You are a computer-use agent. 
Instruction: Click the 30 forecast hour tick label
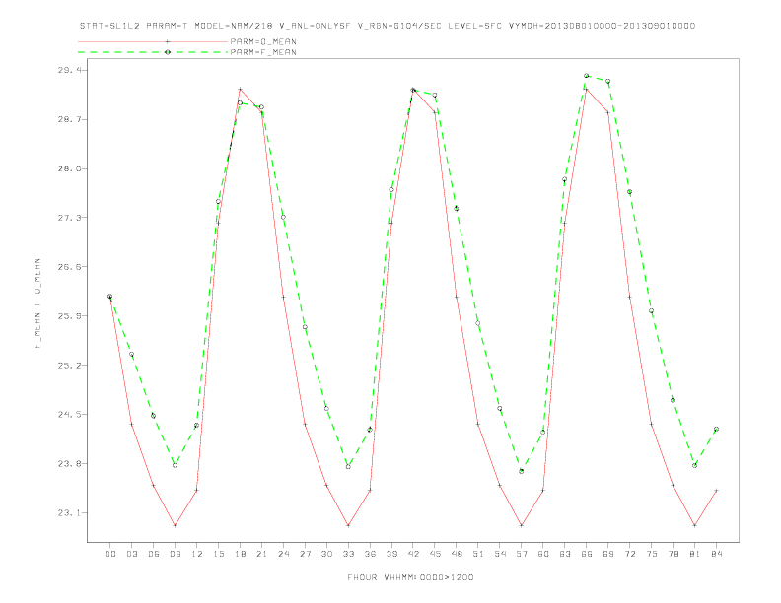[x=326, y=554]
